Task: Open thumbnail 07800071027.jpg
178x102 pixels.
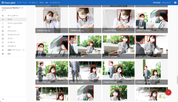Action: [151, 72]
